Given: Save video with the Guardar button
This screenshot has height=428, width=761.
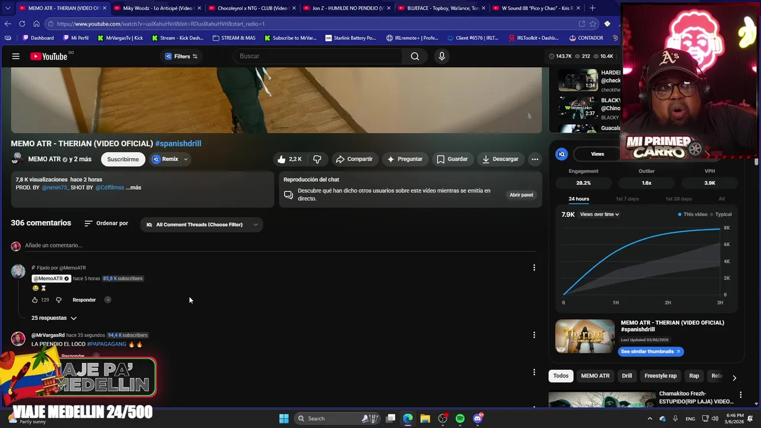Looking at the screenshot, I should click(452, 159).
